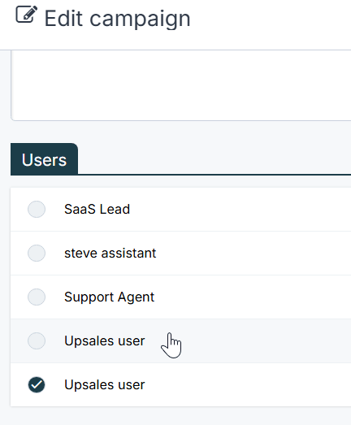This screenshot has height=425, width=351.
Task: Click the dark line beside Users tab
Action: 214,175
